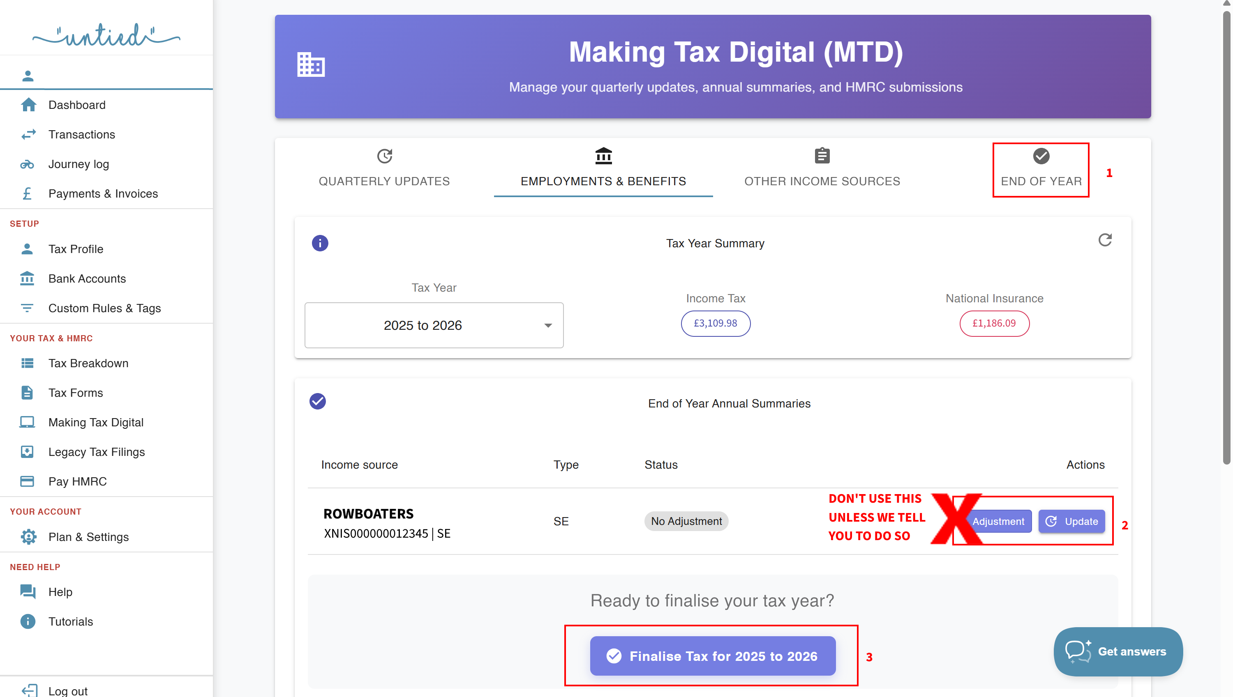Switch to the Quarterly Updates tab
Screen dimensions: 1233x697
(384, 168)
